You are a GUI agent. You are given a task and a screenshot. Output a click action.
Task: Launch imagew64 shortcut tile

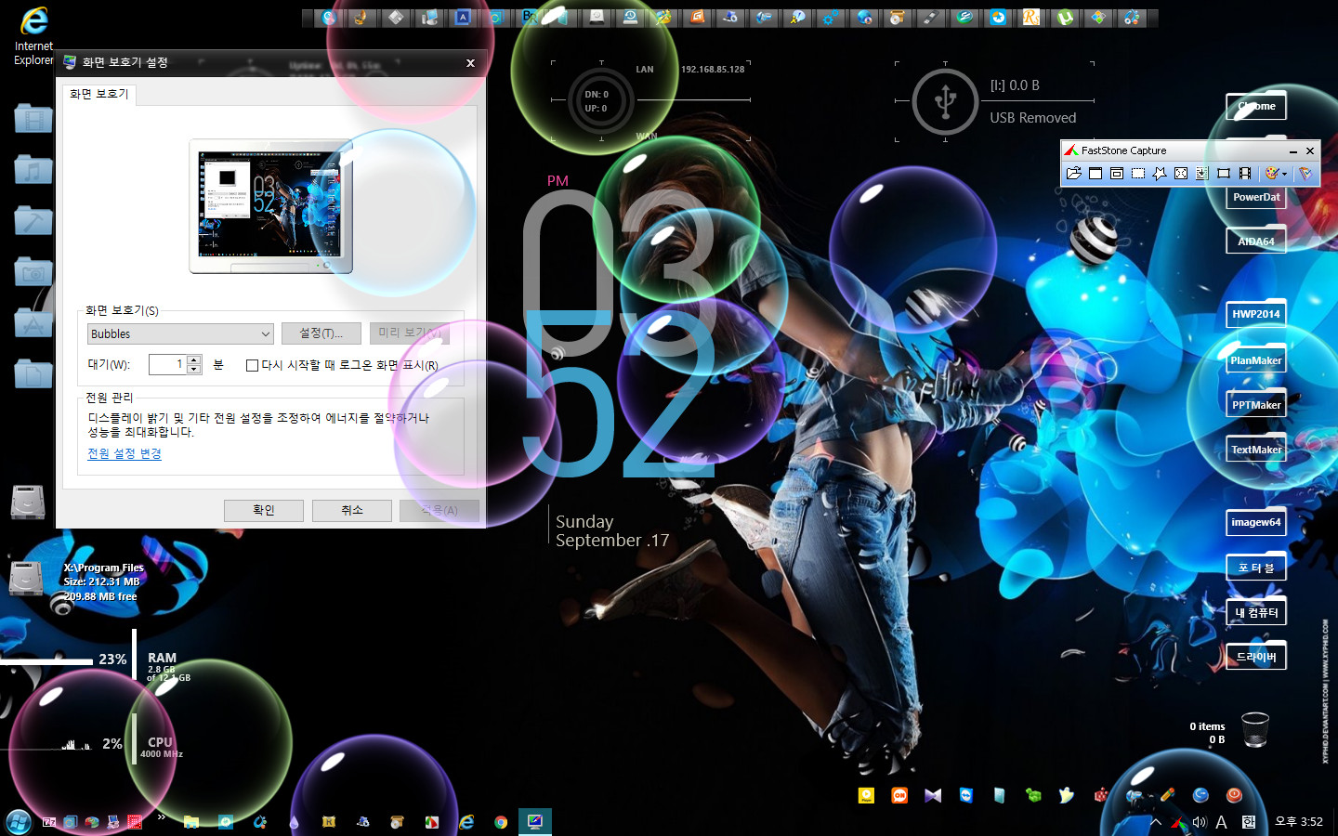point(1256,522)
